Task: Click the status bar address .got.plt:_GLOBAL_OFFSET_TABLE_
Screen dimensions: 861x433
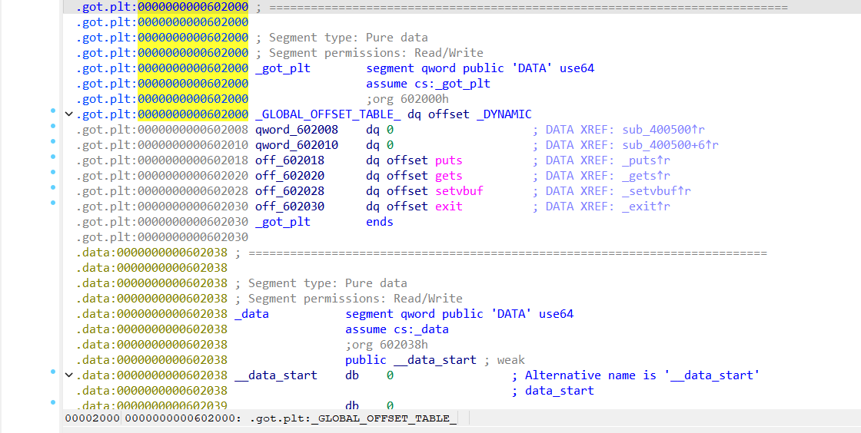Action: [354, 418]
